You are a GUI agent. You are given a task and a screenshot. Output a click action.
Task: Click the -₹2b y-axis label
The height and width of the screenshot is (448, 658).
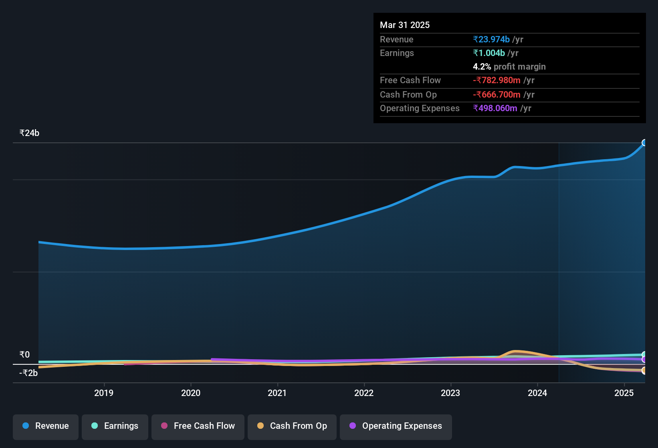28,373
